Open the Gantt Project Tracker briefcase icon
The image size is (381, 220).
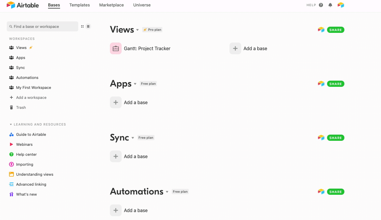(116, 48)
